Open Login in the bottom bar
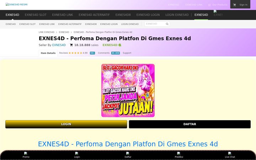This screenshot has width=256, height=160. click(x=77, y=155)
